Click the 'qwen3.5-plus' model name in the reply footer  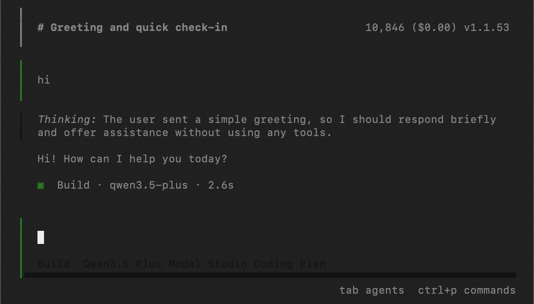pos(148,185)
